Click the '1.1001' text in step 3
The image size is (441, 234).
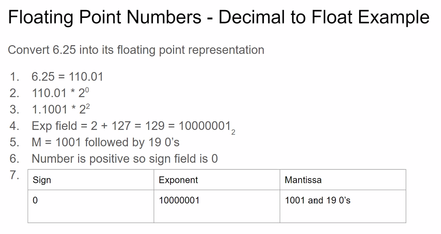(49, 110)
